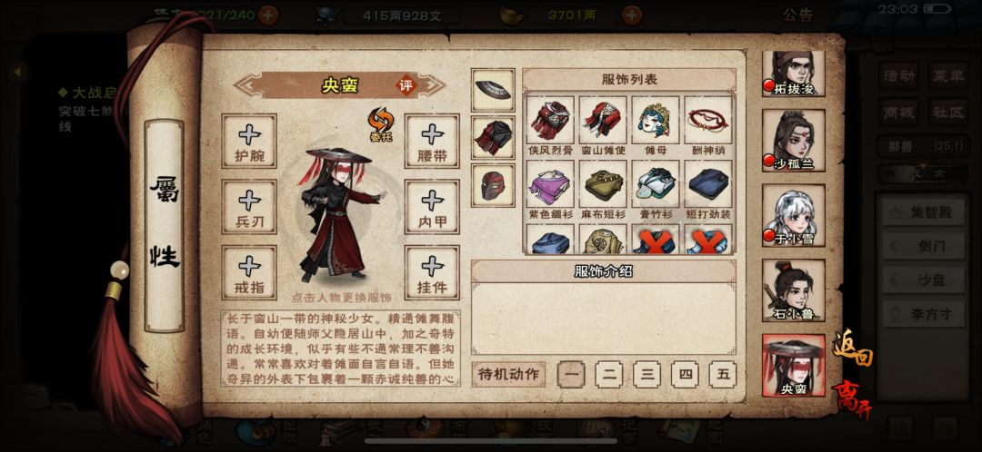Open the 挂件 accessory slot
The width and height of the screenshot is (982, 452).
point(432,272)
